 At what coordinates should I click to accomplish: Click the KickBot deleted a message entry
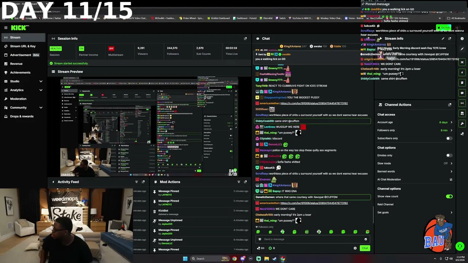(200, 212)
